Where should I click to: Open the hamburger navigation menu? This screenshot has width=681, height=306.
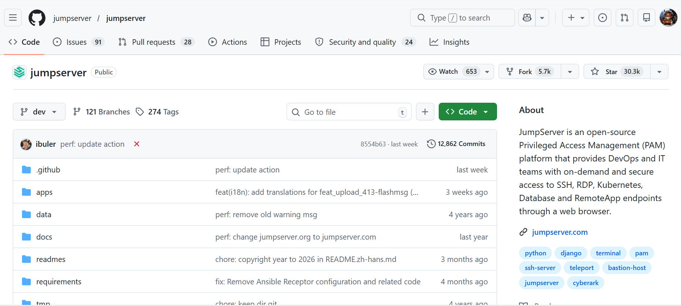(13, 18)
